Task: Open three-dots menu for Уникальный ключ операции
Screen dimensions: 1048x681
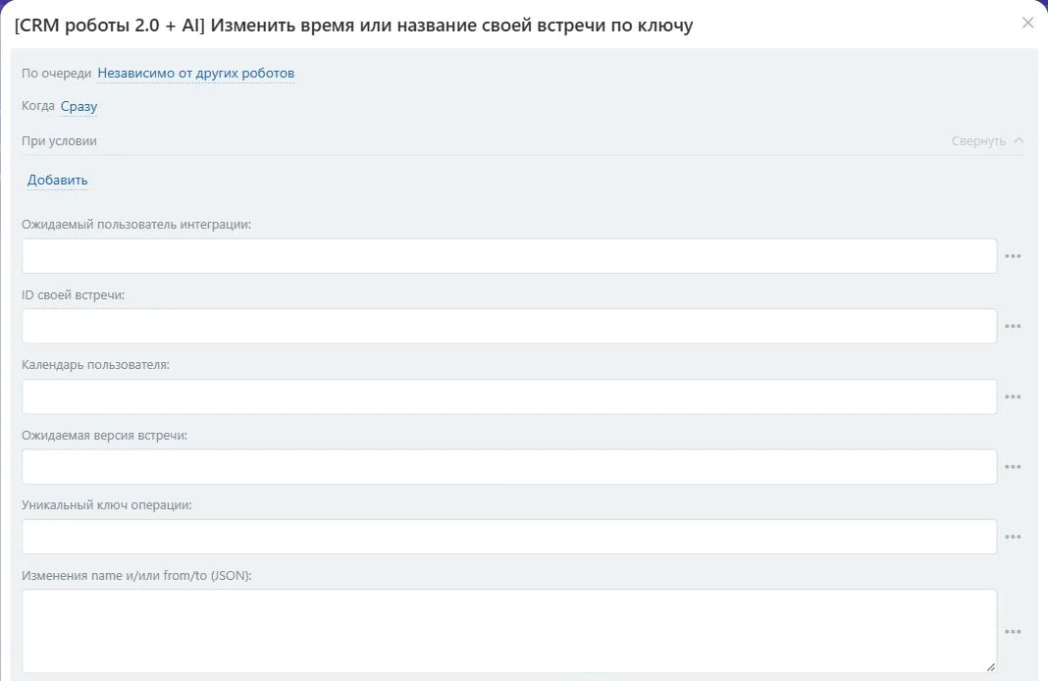Action: pos(1013,537)
